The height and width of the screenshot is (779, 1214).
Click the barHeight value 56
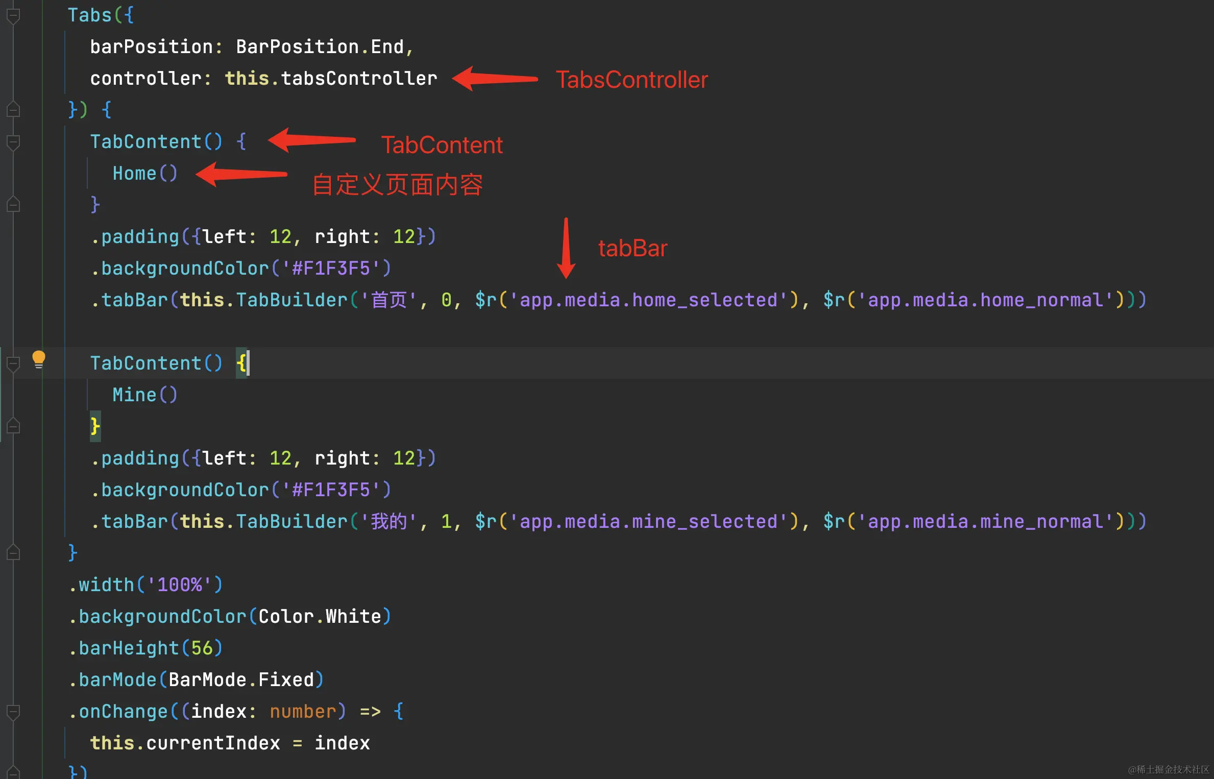pyautogui.click(x=202, y=648)
